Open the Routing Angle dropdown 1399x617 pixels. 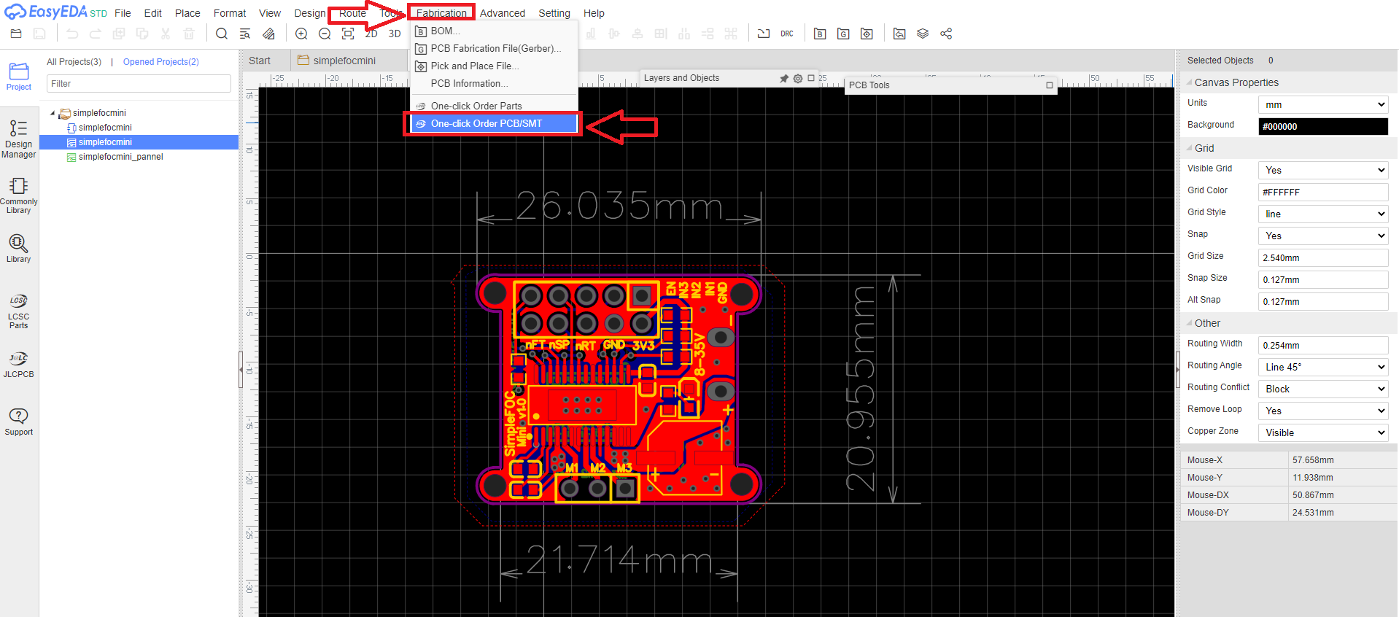[x=1323, y=367]
